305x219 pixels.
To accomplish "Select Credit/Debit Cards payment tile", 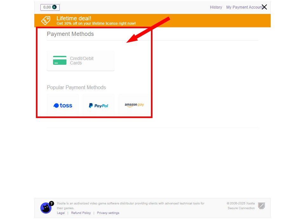I will tap(81, 61).
